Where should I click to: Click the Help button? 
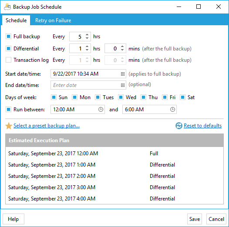click(x=13, y=219)
